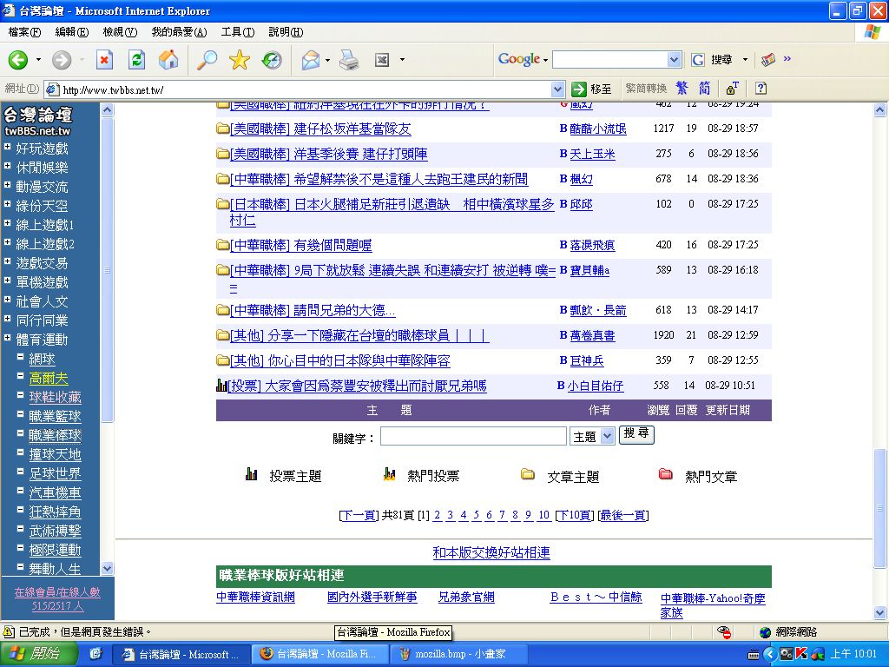Open the History icon in toolbar

click(272, 60)
